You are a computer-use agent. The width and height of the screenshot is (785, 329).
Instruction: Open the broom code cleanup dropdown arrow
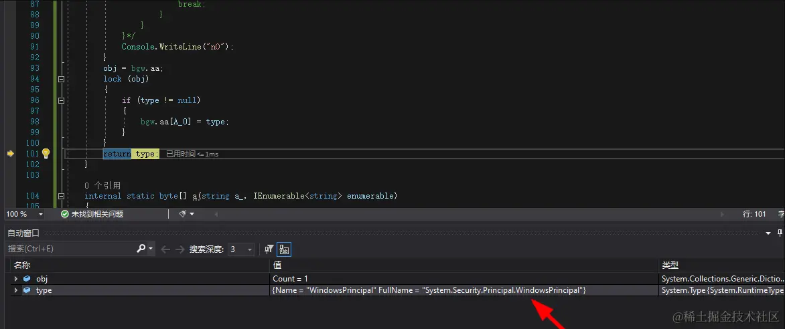coord(192,214)
